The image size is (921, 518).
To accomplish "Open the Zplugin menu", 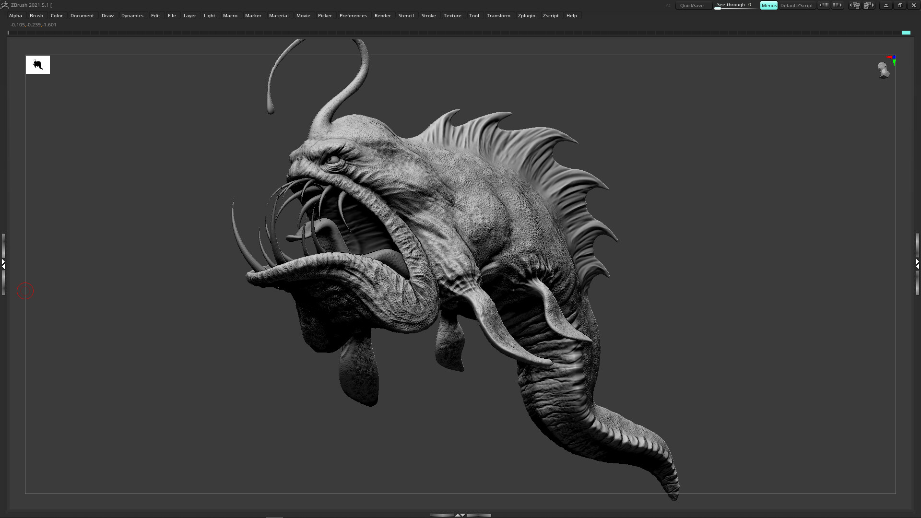I will point(527,15).
